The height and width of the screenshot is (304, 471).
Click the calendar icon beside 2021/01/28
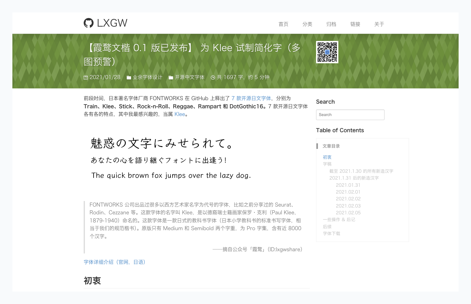pyautogui.click(x=86, y=78)
